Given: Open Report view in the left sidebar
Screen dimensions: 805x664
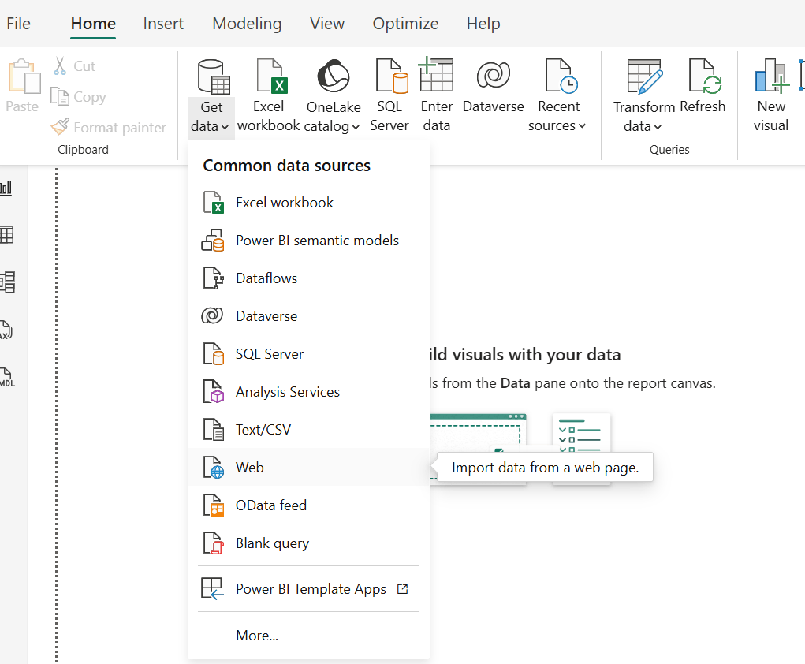Looking at the screenshot, I should coord(6,188).
